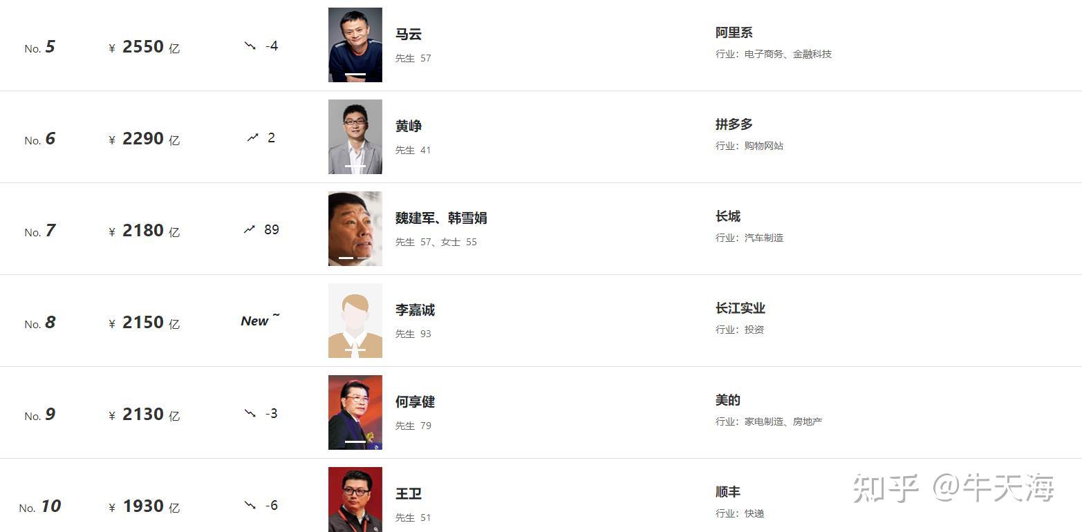The width and height of the screenshot is (1082, 532).
Task: Click Jack Ma's (马云) portrait photo
Action: point(355,45)
